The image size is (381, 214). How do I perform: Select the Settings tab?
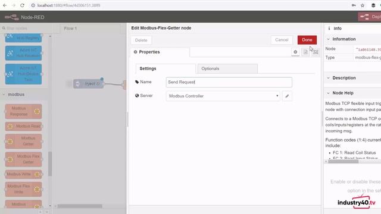165,69
